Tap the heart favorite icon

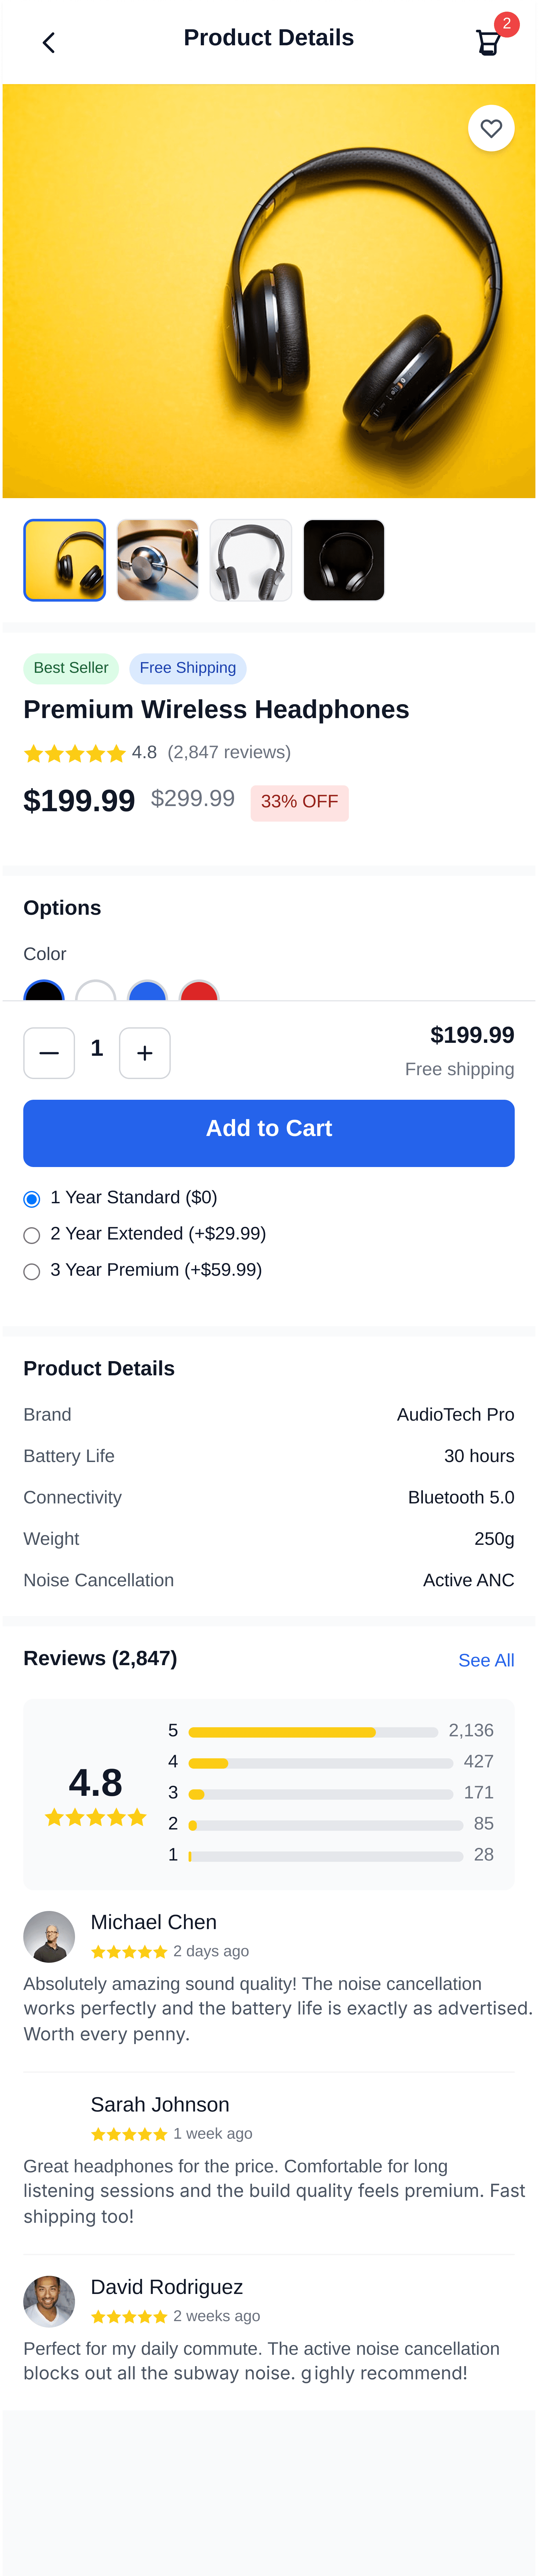point(491,128)
